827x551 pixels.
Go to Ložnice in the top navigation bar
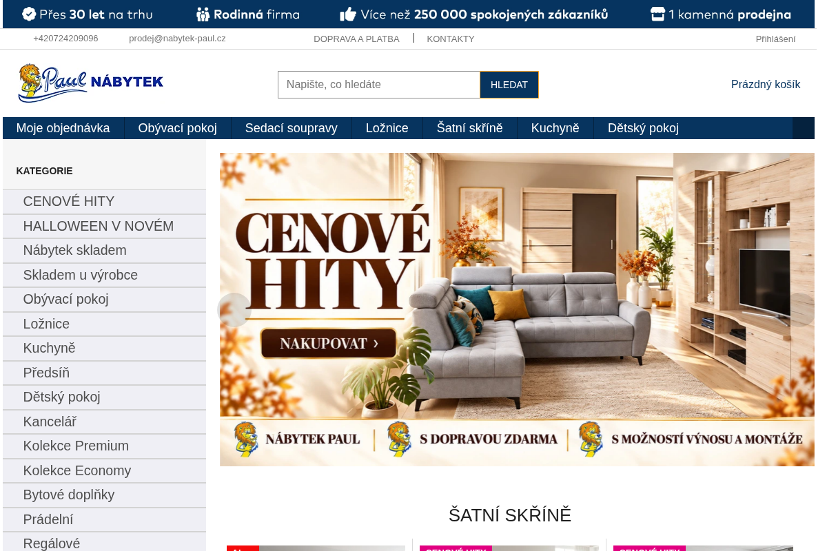[x=387, y=128]
